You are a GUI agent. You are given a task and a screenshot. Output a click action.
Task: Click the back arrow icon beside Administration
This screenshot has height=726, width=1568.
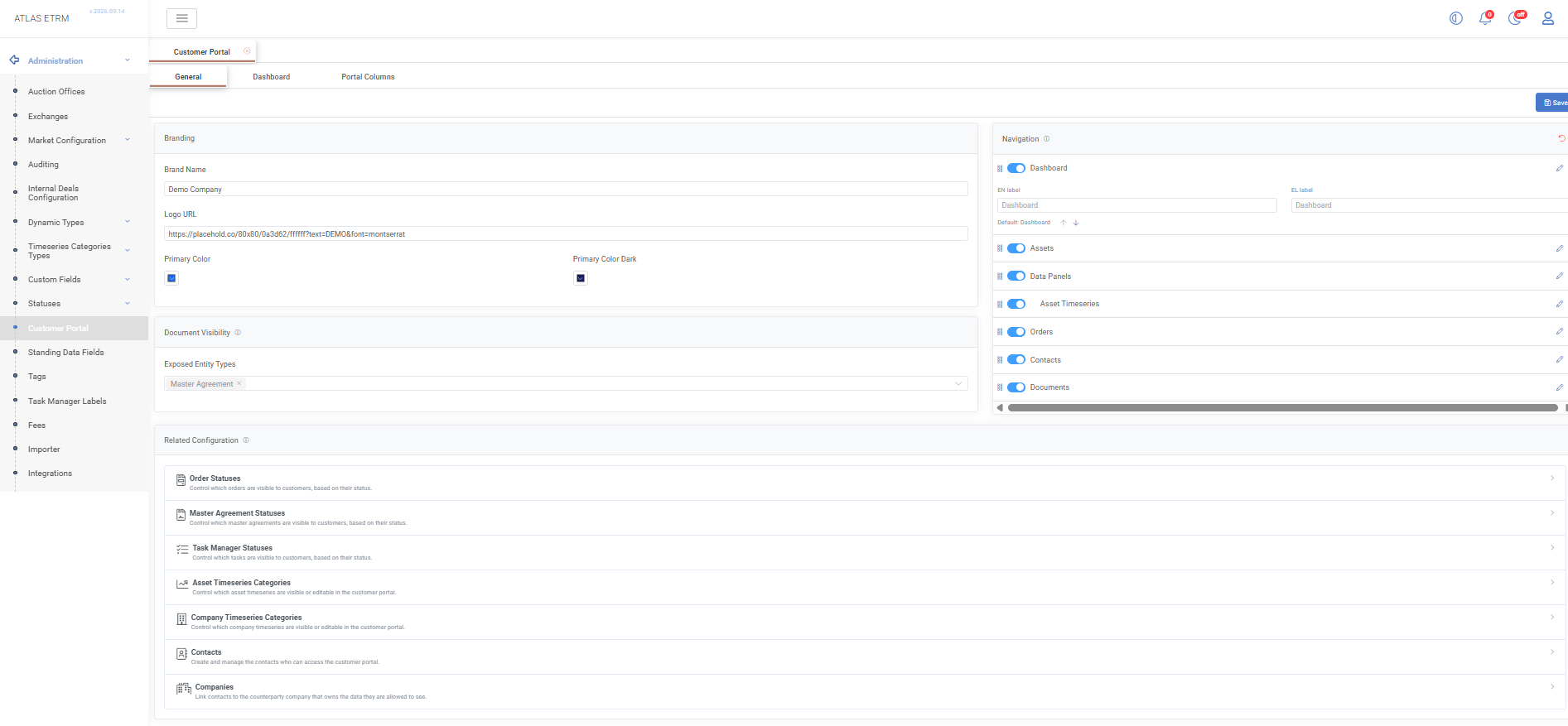tap(14, 60)
